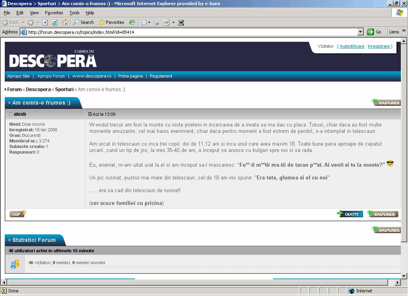This screenshot has width=408, height=296.
Task: Click the Inregistrare registration link
Action: pos(379,46)
